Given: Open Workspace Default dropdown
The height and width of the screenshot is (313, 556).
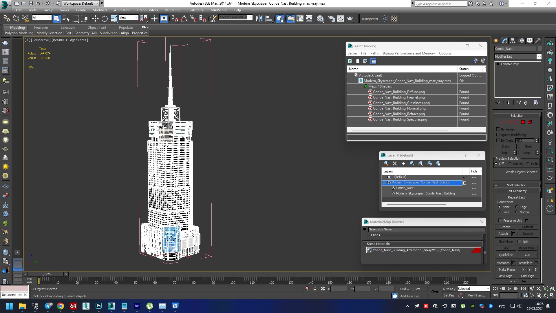Looking at the screenshot, I should click(81, 3).
